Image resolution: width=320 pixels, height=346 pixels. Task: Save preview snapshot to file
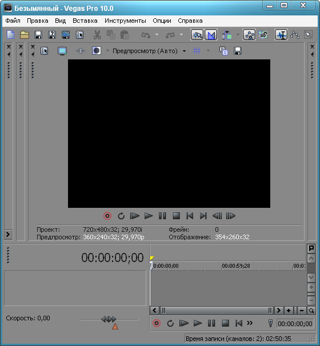click(x=238, y=51)
